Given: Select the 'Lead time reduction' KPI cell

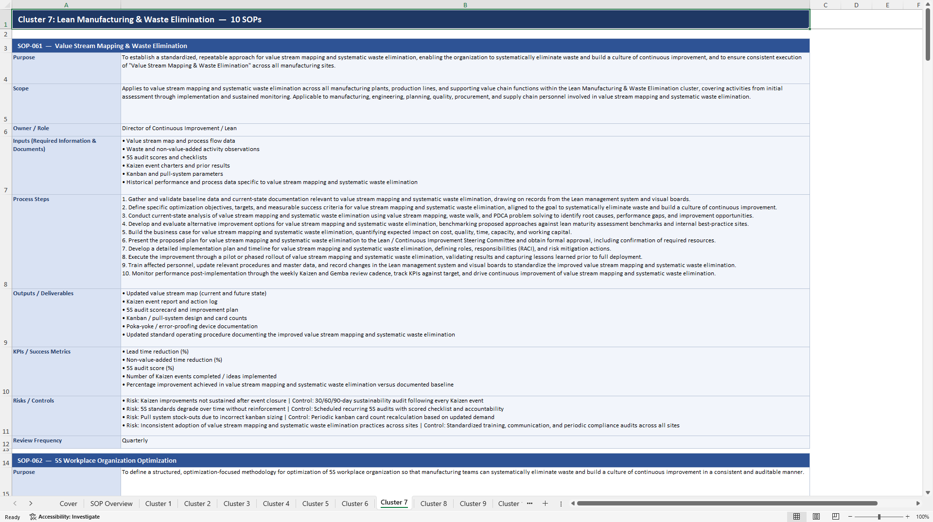Looking at the screenshot, I should click(465, 371).
